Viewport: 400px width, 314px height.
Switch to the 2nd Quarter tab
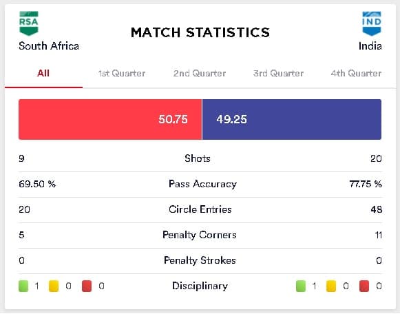(x=200, y=74)
